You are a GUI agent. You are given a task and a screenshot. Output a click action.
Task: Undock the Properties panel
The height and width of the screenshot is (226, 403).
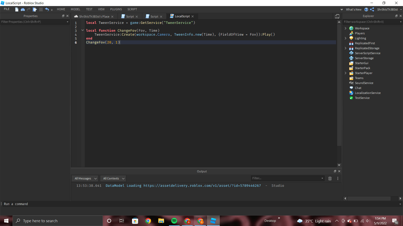coord(63,16)
